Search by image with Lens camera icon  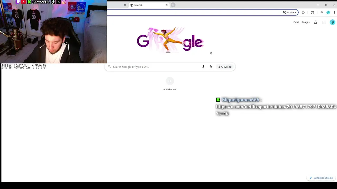[x=210, y=67]
